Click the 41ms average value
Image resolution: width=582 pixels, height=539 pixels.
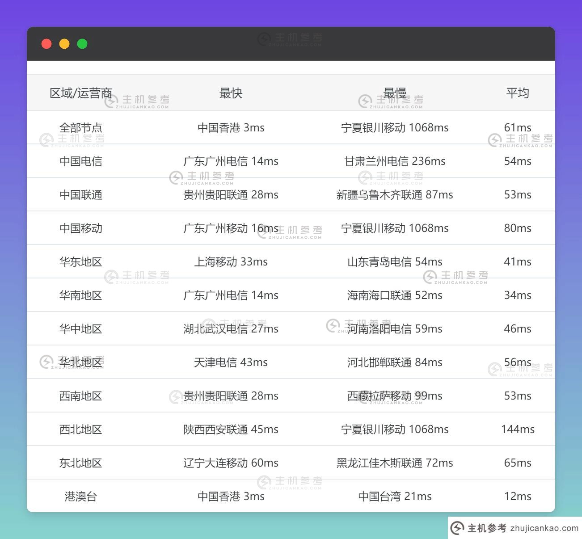[518, 262]
